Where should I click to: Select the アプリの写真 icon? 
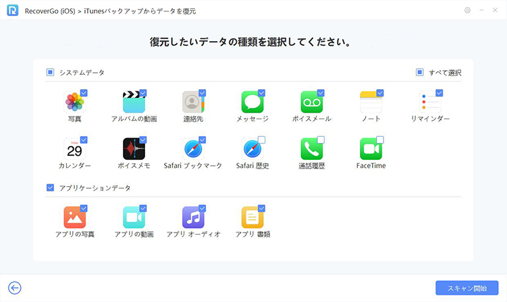click(75, 217)
